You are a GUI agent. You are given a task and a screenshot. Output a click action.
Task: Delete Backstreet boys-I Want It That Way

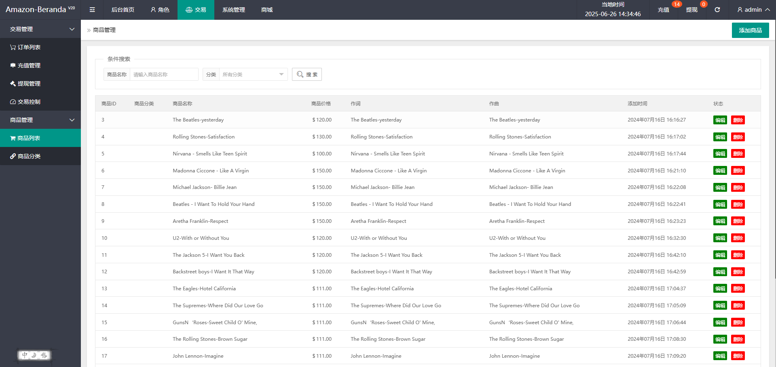click(x=738, y=272)
